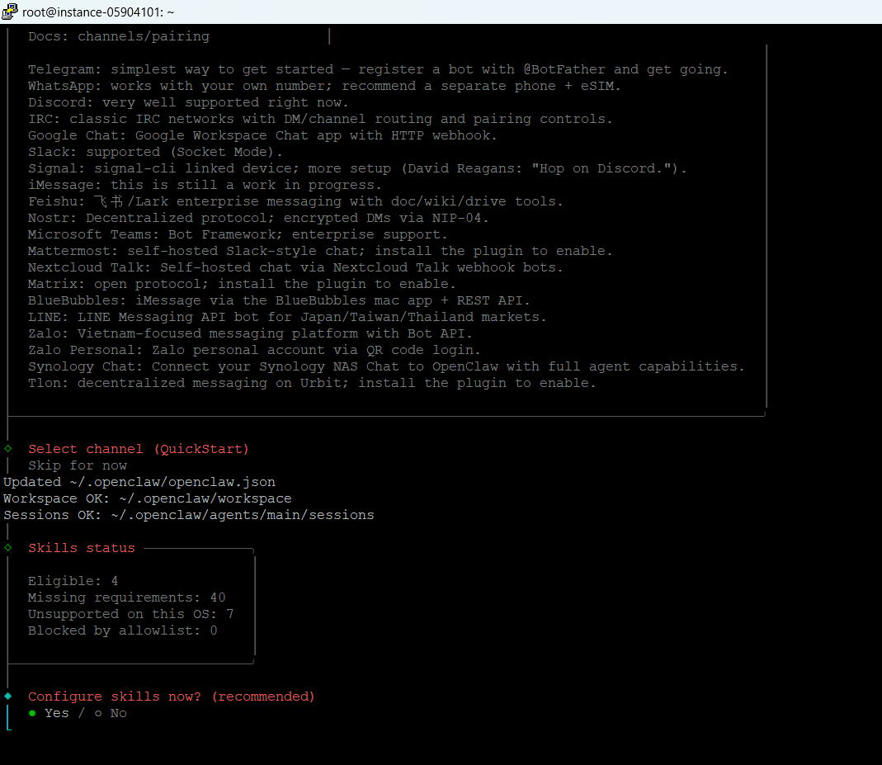Click the Missing requirements count line

point(126,597)
